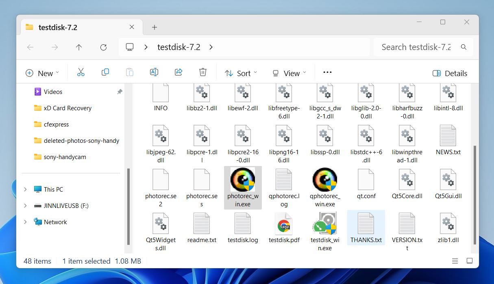Screen dimensions: 494x284
Task: Open cfexpress folder in sidebar
Action: click(51, 124)
